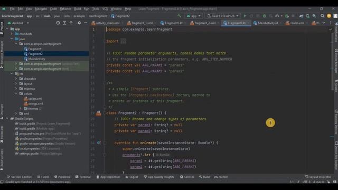Click the Attach Debugger to Android Process icon

[287, 16]
